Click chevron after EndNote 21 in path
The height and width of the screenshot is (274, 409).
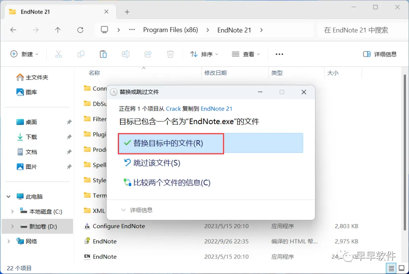(261, 30)
